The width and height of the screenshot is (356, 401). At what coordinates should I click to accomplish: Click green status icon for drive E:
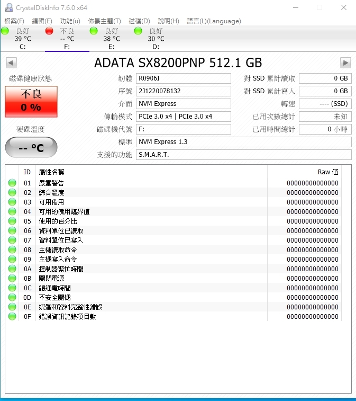94,31
